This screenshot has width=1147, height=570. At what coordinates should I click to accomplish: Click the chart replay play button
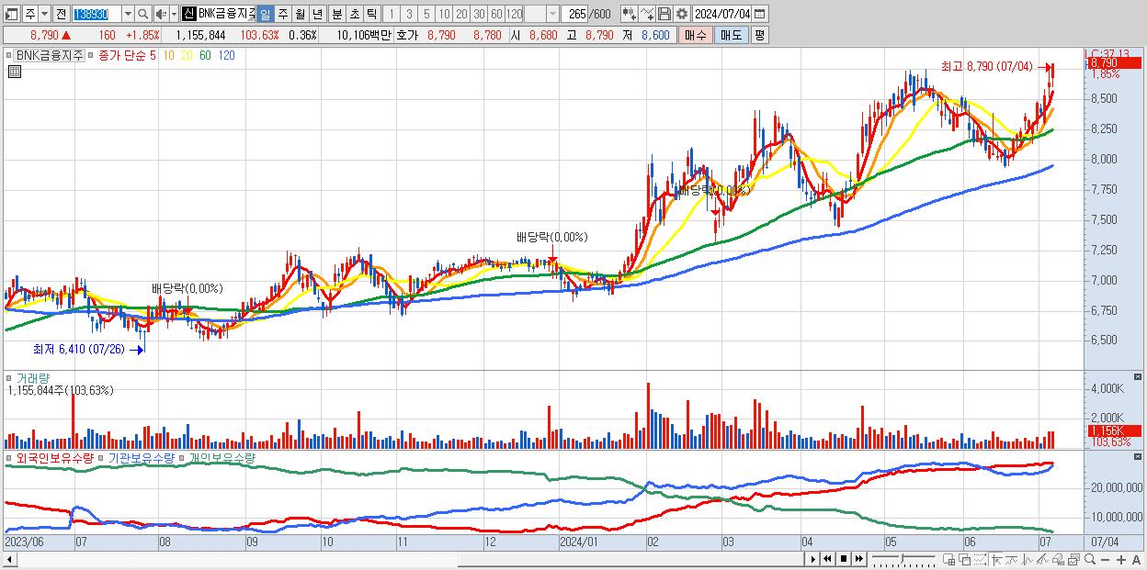tap(813, 559)
